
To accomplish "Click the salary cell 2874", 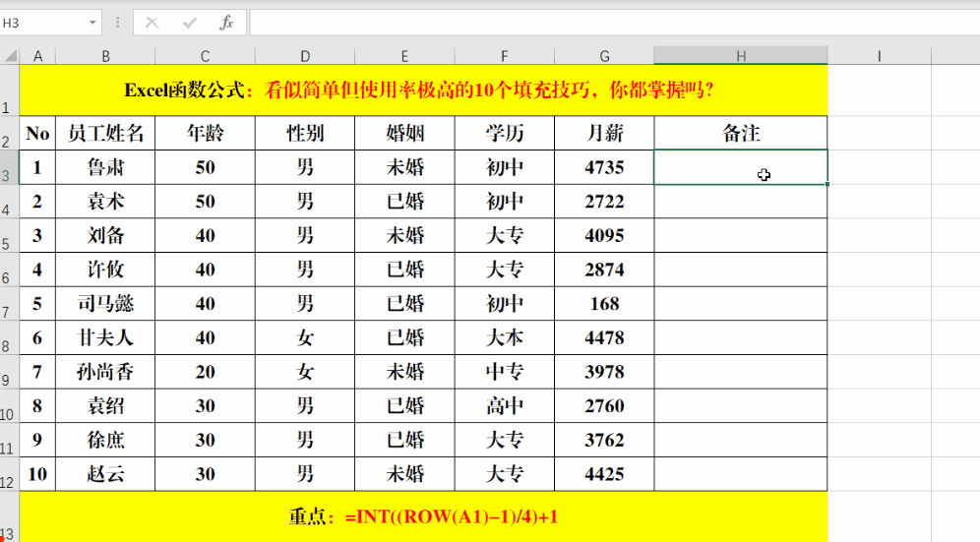I will [604, 270].
